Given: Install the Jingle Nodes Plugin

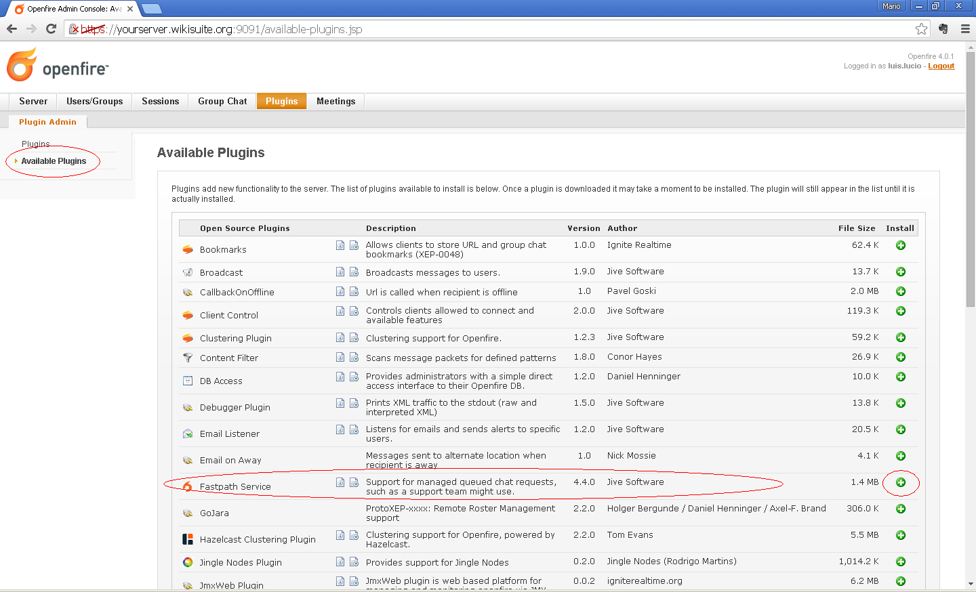Looking at the screenshot, I should coord(901,562).
